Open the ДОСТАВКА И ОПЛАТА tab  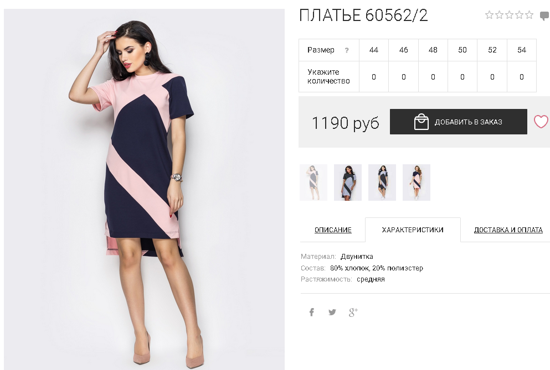[508, 230]
